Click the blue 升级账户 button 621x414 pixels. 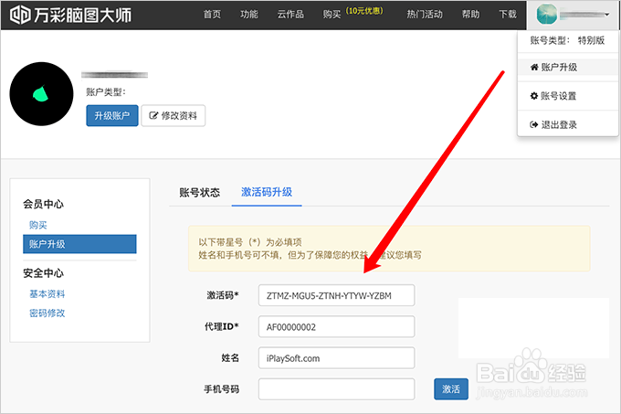[112, 116]
